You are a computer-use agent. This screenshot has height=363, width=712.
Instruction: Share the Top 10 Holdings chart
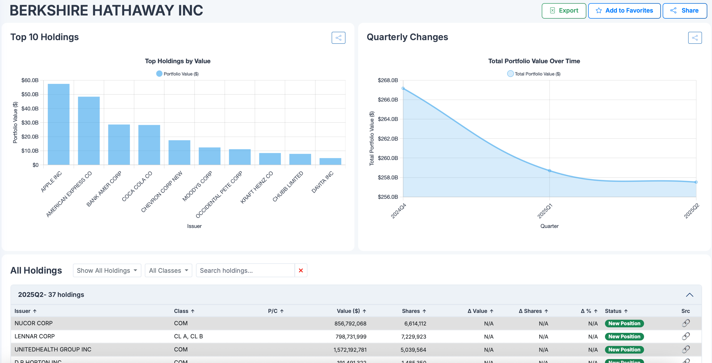[x=338, y=38]
